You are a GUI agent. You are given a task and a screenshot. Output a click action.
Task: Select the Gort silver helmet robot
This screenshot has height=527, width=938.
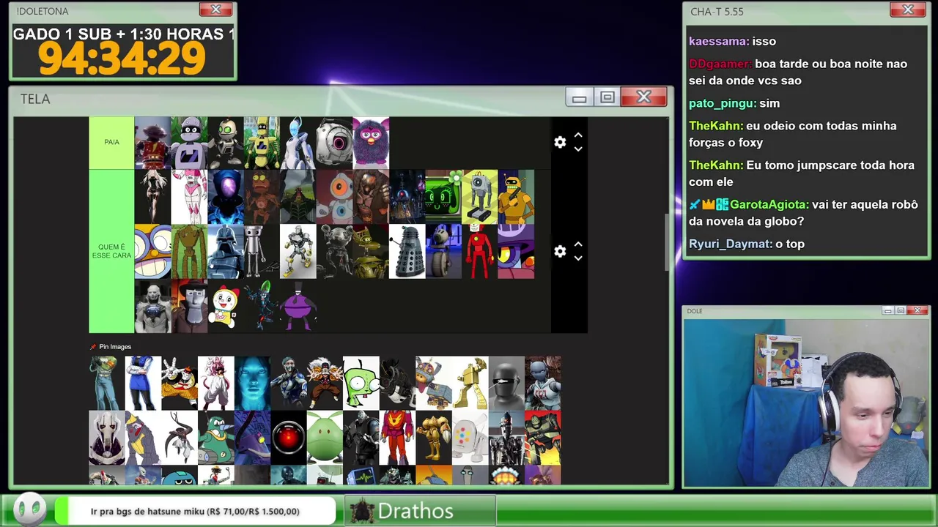(506, 384)
